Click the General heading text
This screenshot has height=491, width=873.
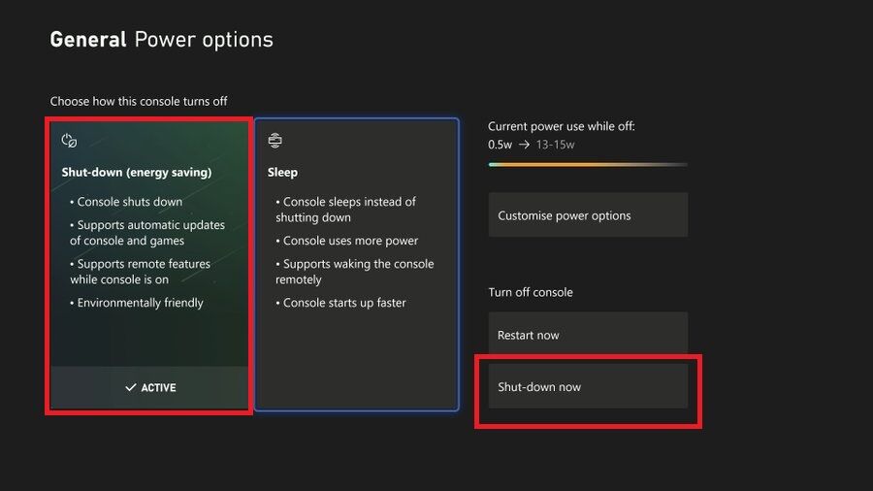click(x=88, y=40)
